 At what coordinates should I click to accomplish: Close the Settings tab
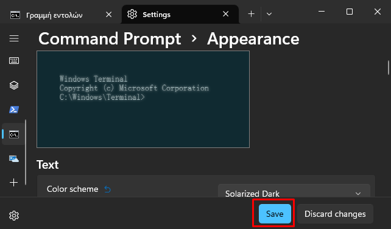click(x=226, y=14)
